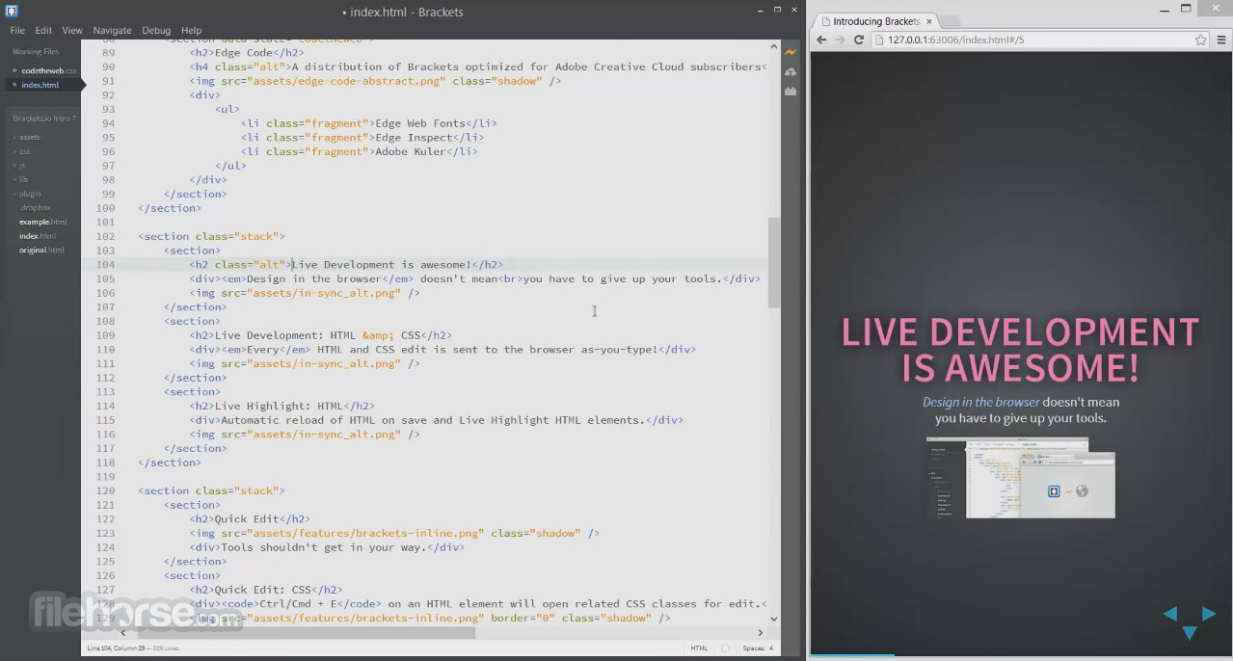Open example.html in project tree
1233x661 pixels.
(x=43, y=222)
